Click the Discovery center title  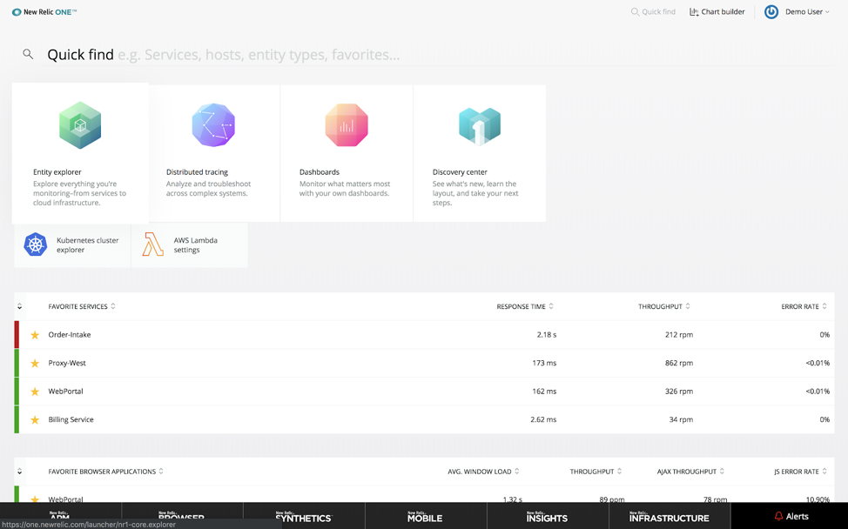(x=460, y=171)
